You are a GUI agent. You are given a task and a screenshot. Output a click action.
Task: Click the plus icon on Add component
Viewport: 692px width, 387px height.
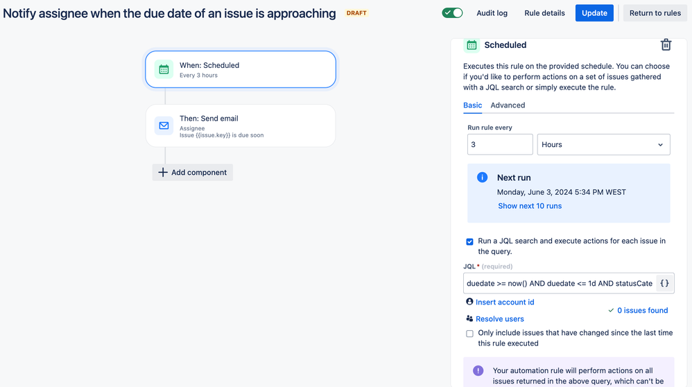163,172
